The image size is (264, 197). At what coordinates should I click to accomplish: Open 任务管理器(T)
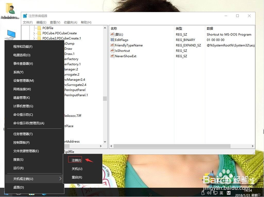34,134
